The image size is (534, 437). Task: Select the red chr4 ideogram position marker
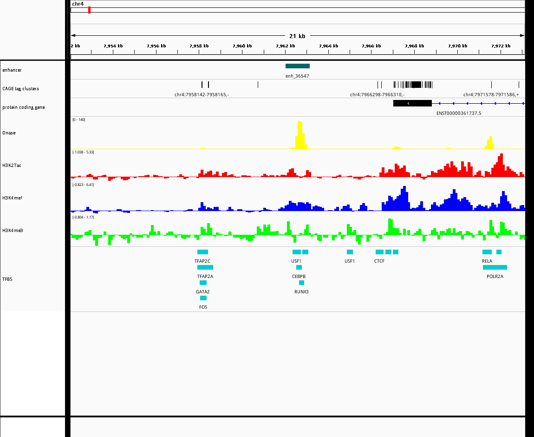click(89, 10)
